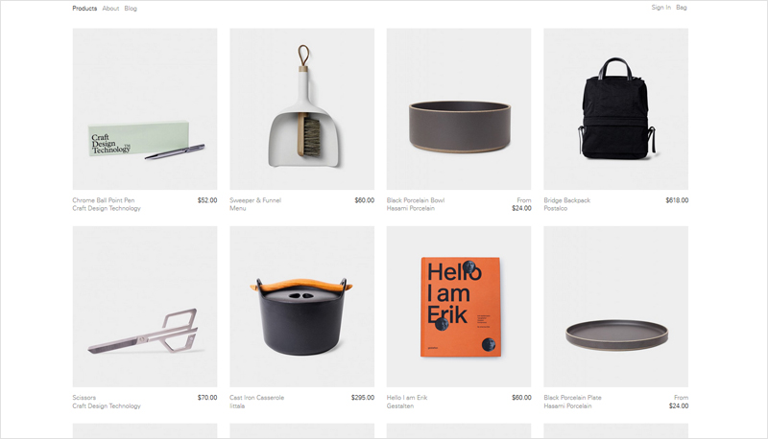768x439 pixels.
Task: Click the Sweeper & Funnel title link
Action: point(255,200)
